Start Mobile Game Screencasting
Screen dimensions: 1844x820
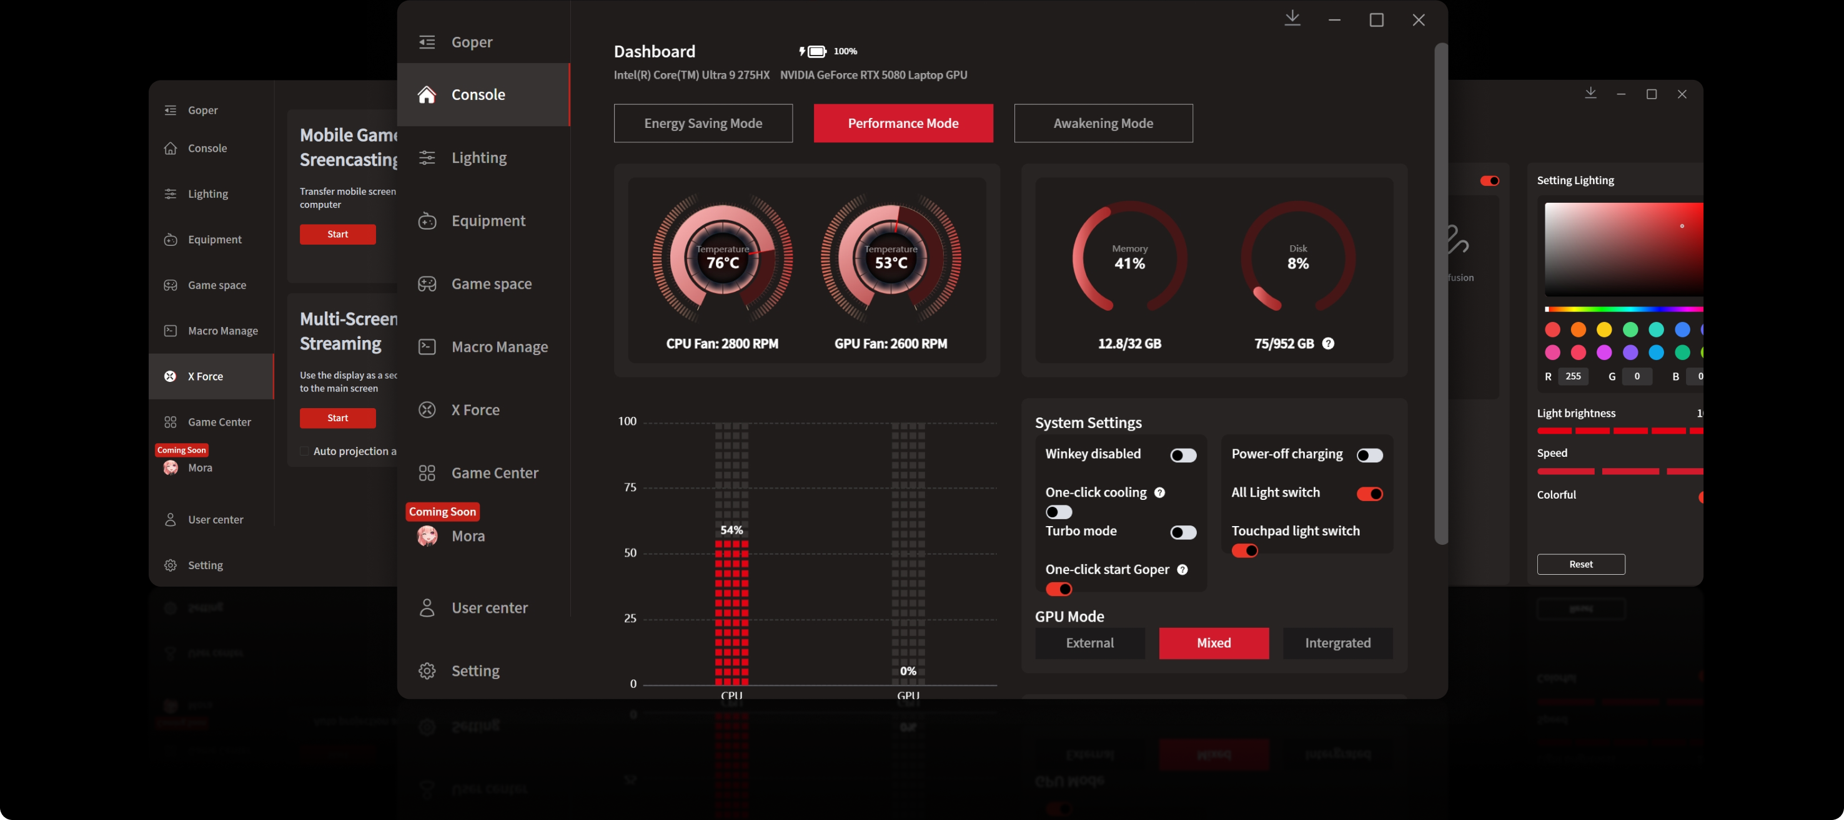coord(337,235)
